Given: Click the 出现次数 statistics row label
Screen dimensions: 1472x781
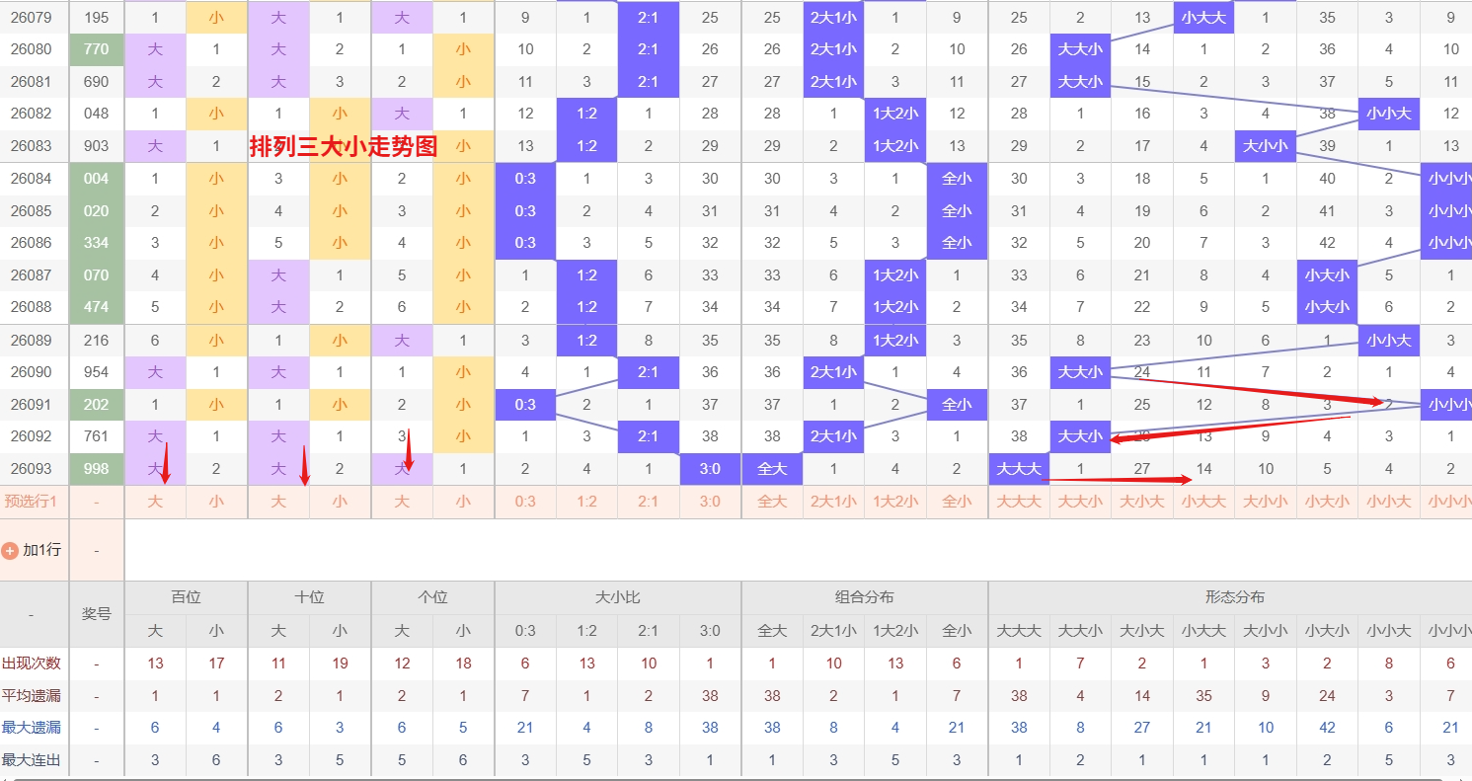Looking at the screenshot, I should tap(31, 664).
